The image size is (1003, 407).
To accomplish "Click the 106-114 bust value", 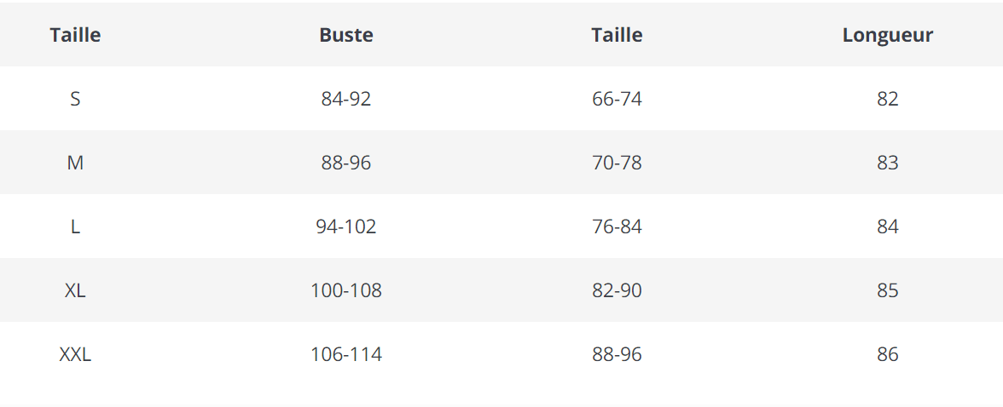I will click(346, 354).
